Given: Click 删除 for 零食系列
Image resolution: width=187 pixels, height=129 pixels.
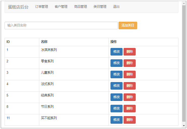Looking at the screenshot, I should coord(130,63).
